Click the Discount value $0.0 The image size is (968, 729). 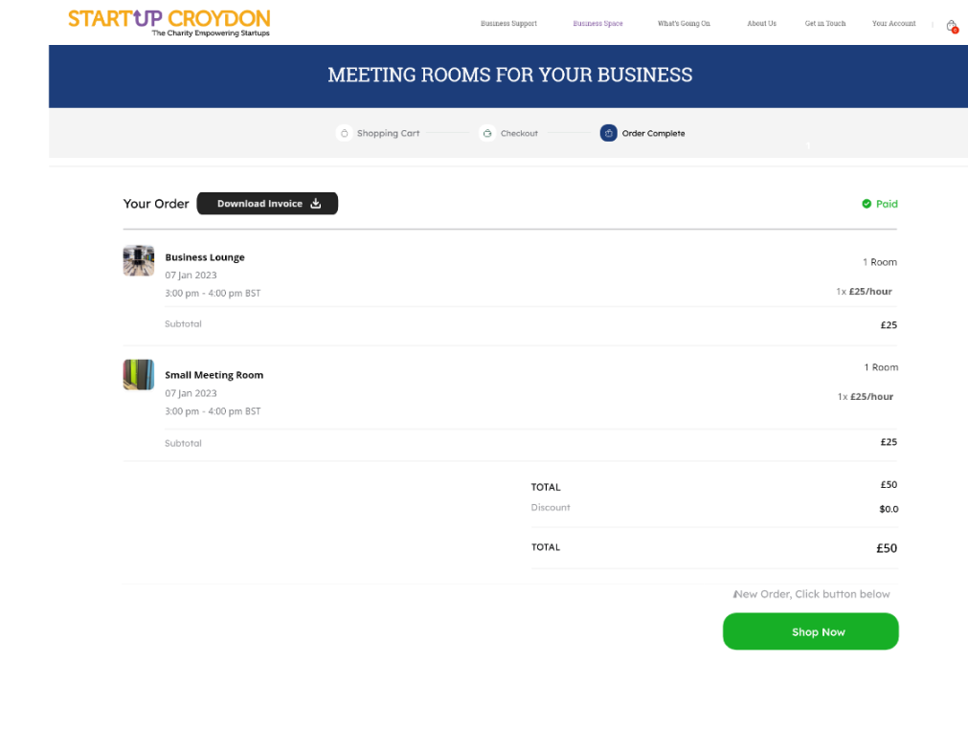coord(889,509)
